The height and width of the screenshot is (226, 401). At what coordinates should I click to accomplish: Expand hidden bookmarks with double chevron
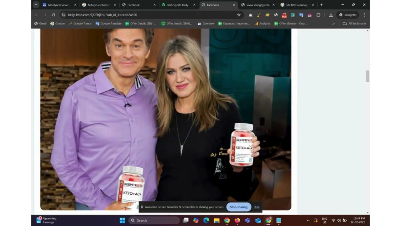[333, 24]
